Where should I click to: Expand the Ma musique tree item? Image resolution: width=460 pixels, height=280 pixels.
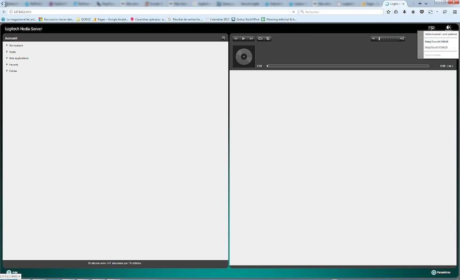(x=7, y=45)
